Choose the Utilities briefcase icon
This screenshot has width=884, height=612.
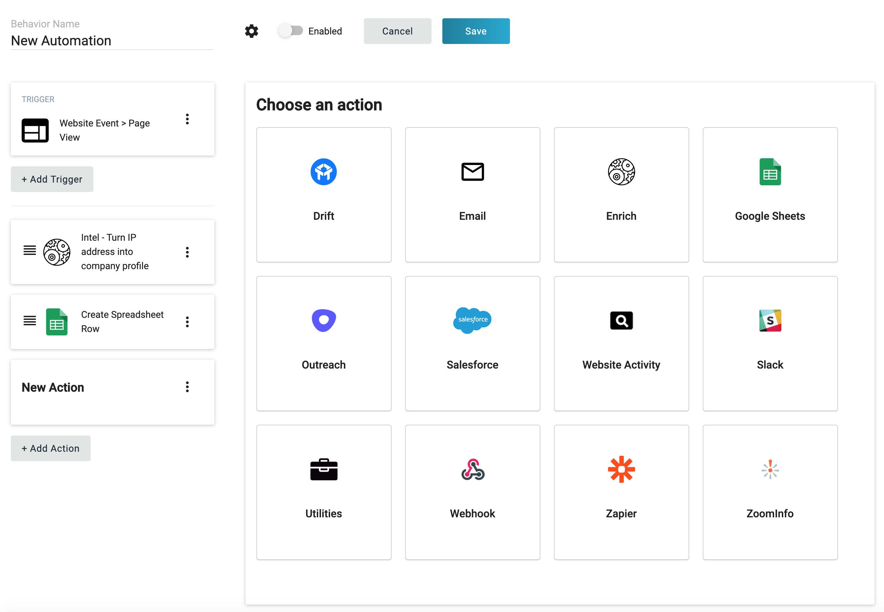pos(324,469)
